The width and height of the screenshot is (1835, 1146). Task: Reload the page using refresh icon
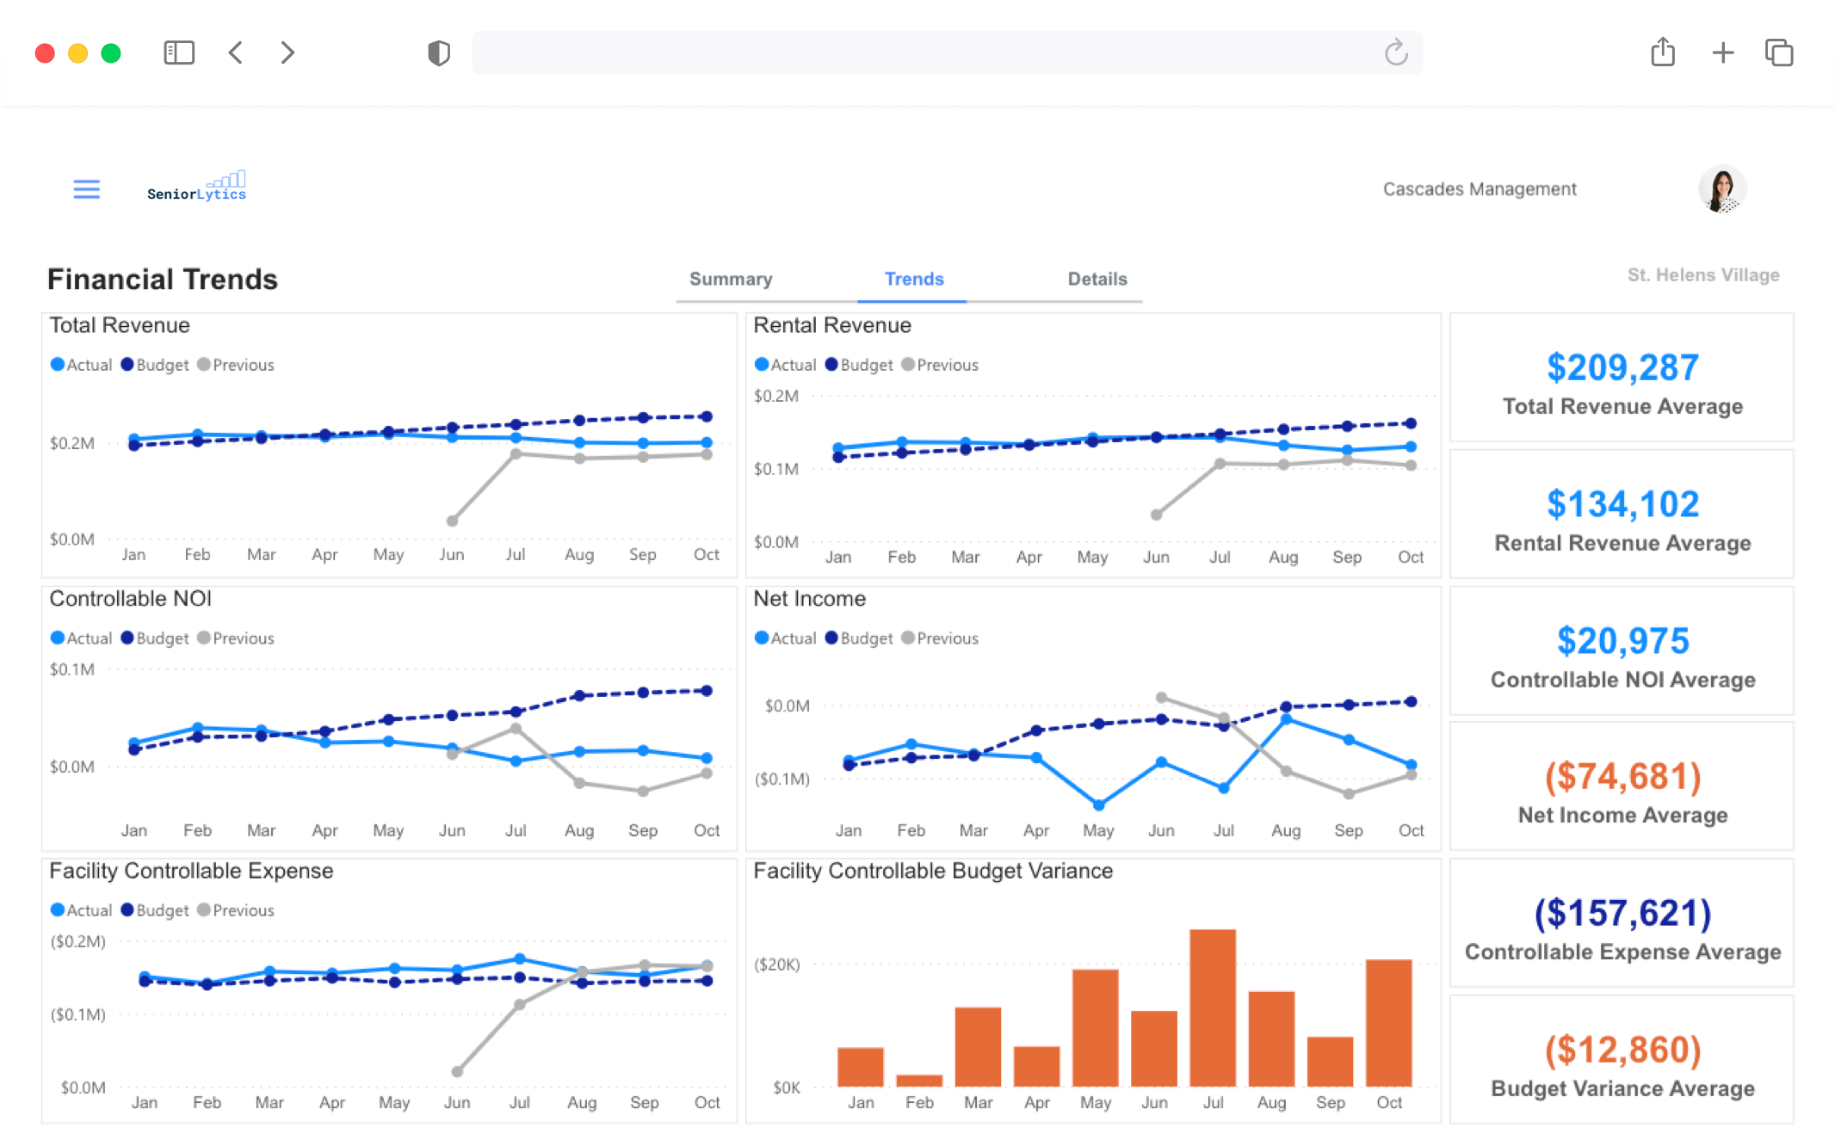point(1395,53)
